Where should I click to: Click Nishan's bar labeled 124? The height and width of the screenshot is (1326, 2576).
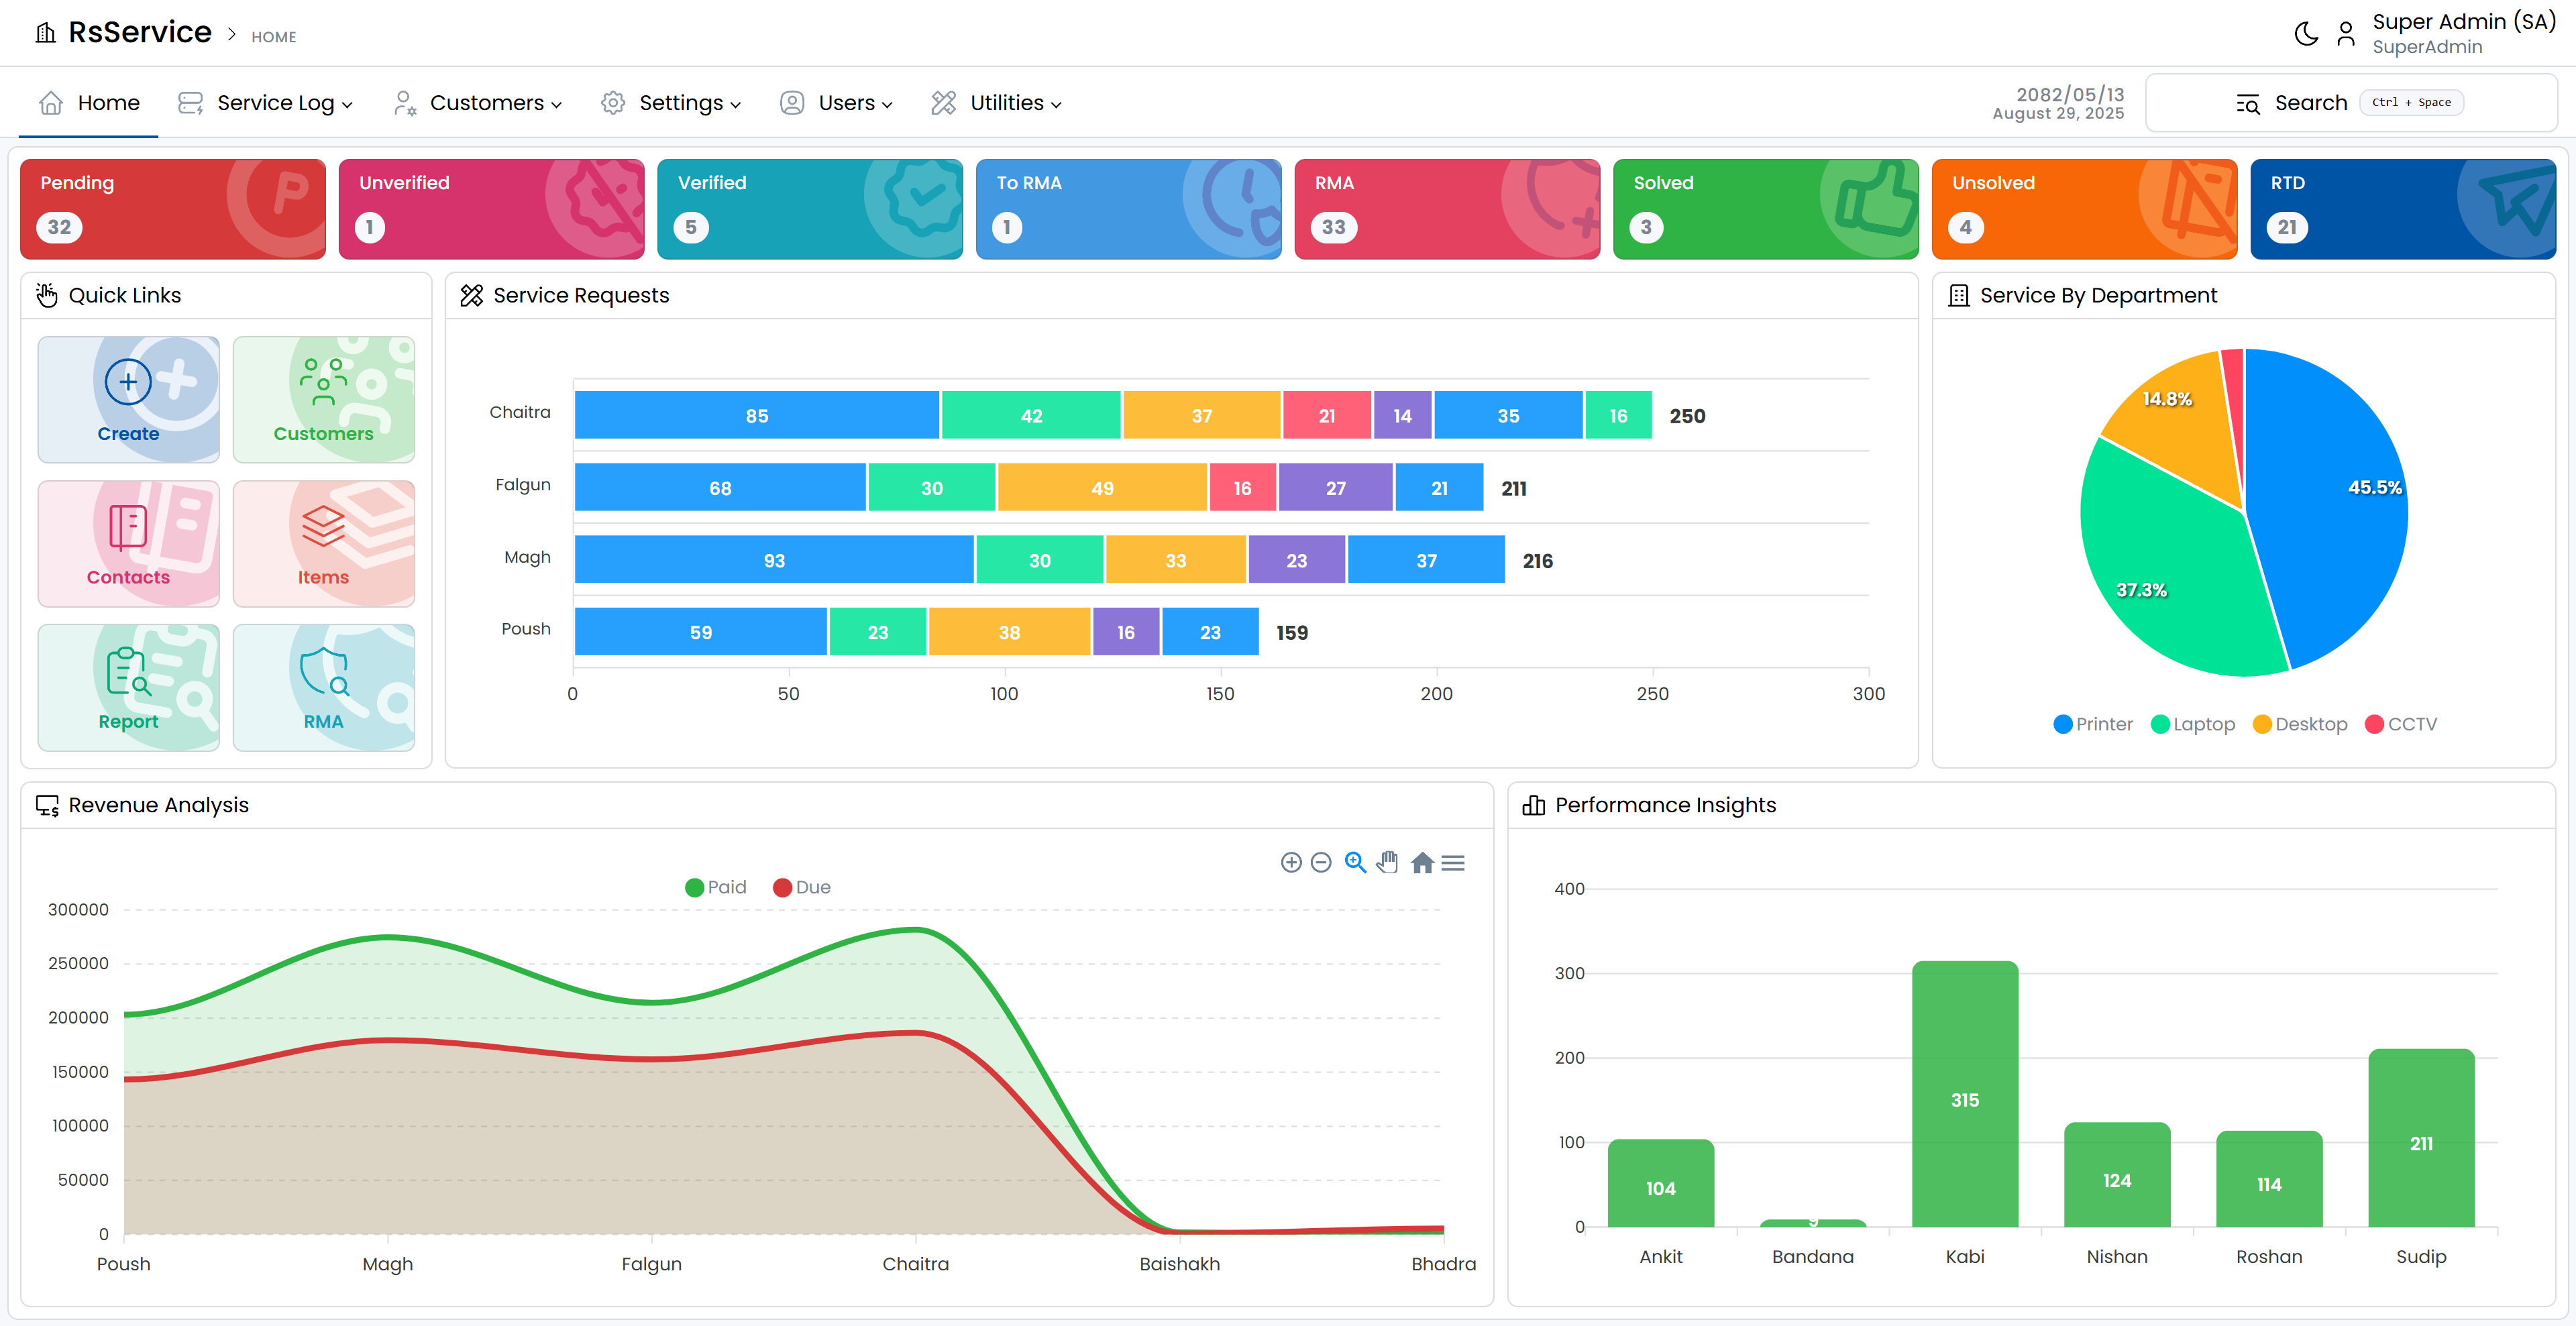(2117, 1175)
